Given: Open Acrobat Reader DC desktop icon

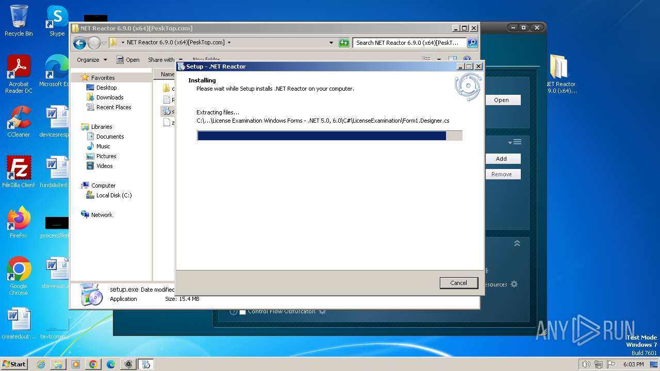Looking at the screenshot, I should click(19, 74).
